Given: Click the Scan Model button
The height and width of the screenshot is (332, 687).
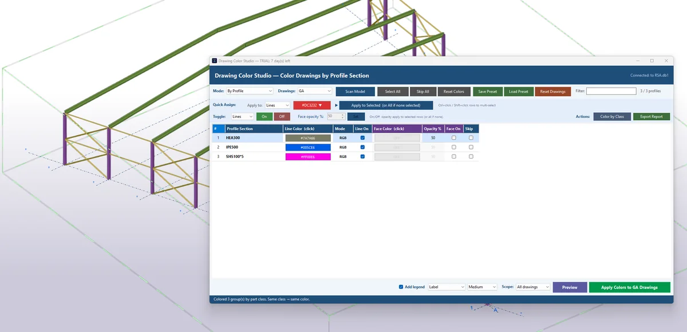Looking at the screenshot, I should tap(355, 92).
